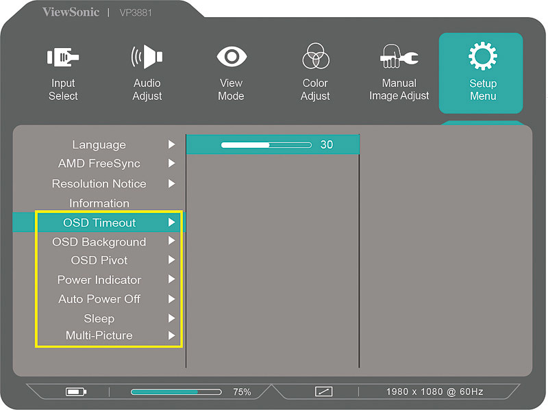Expand the Power Indicator arrow
The height and width of the screenshot is (410, 548).
171,279
